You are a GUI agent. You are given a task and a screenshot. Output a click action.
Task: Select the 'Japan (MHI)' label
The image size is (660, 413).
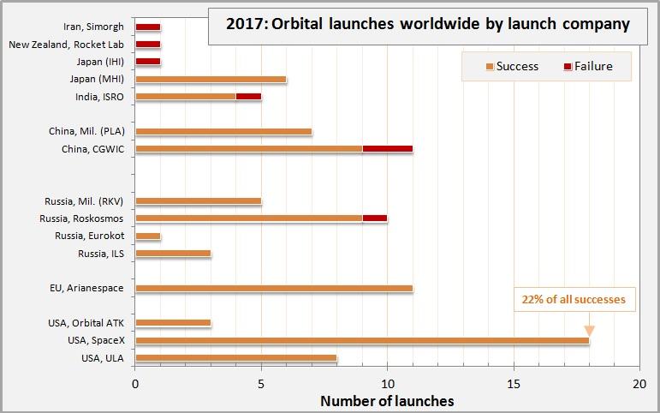[97, 79]
